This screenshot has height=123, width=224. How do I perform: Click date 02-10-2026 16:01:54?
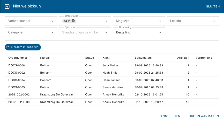point(149,94)
